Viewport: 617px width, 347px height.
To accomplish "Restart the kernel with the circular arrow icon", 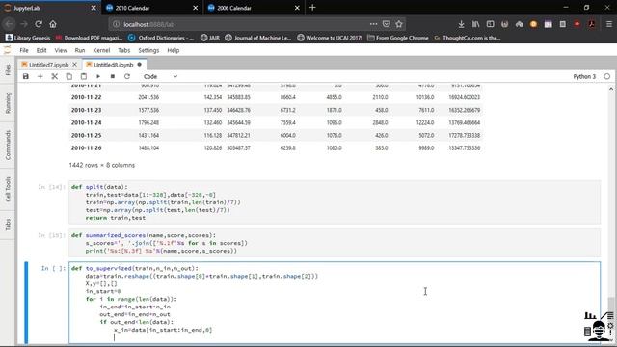I will pos(127,76).
